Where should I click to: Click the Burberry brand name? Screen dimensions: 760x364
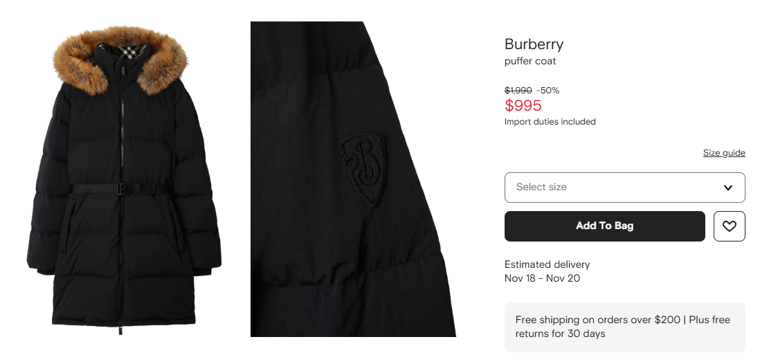[x=534, y=44]
